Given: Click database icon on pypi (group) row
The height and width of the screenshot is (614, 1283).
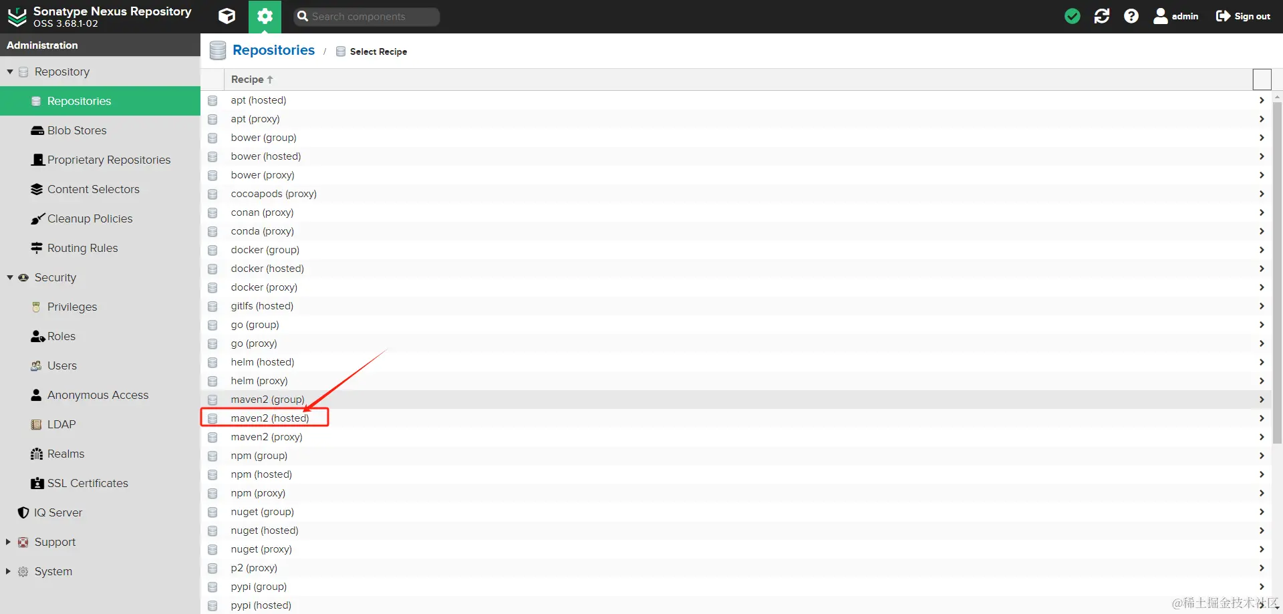Looking at the screenshot, I should (x=212, y=587).
